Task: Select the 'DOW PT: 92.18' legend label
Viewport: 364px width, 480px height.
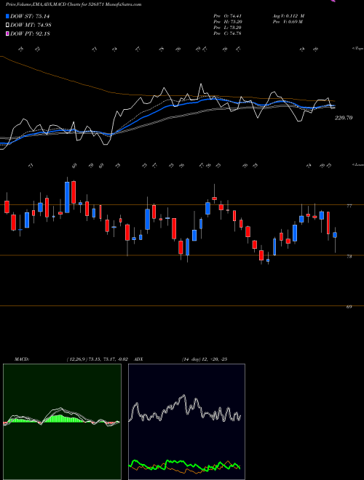Action: click(x=30, y=33)
